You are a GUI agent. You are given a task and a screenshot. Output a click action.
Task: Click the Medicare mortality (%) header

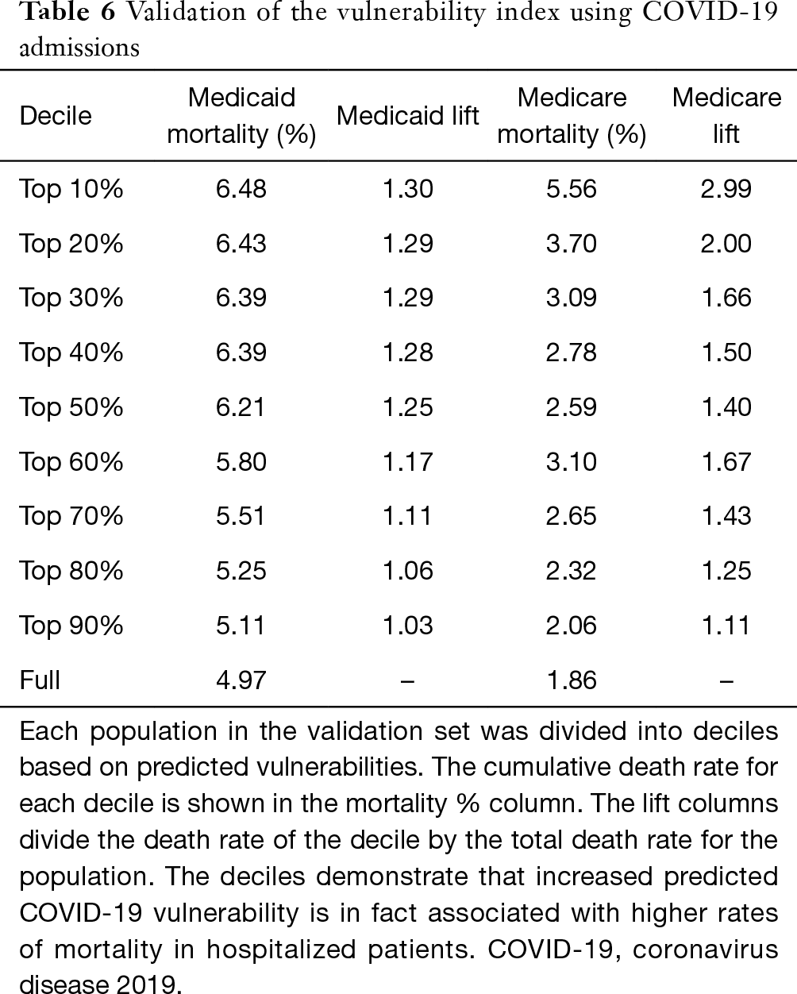coord(572,116)
